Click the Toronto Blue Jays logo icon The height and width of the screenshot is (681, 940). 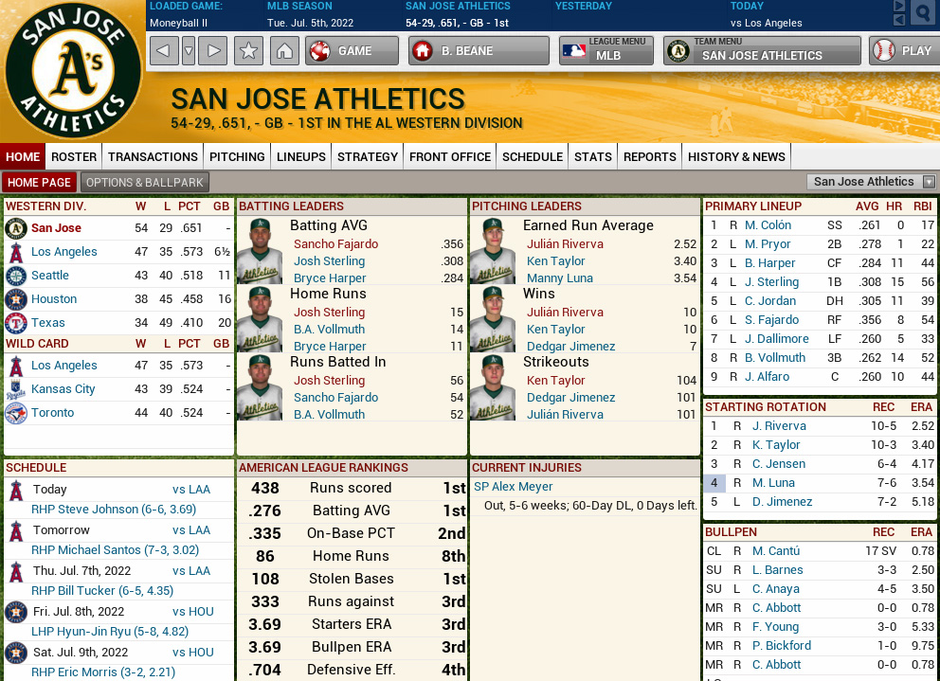pos(16,413)
